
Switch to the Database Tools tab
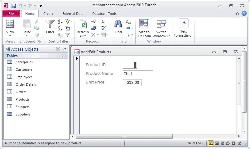(x=104, y=14)
